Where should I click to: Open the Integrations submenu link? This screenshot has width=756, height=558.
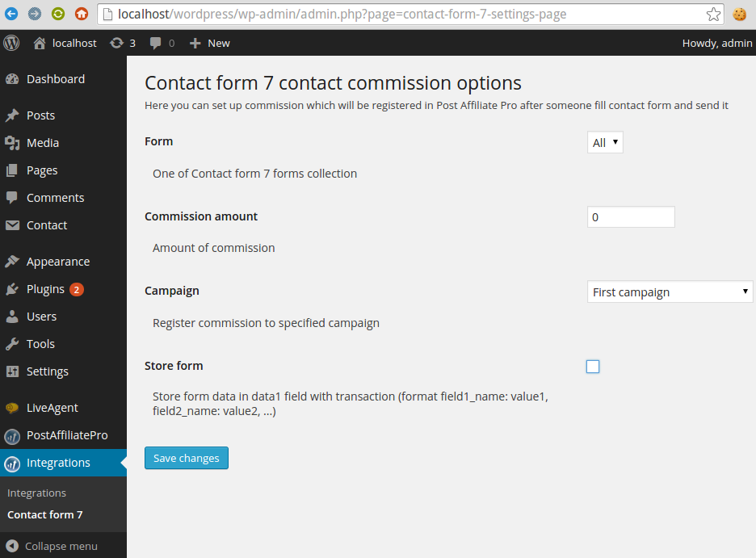pos(36,493)
